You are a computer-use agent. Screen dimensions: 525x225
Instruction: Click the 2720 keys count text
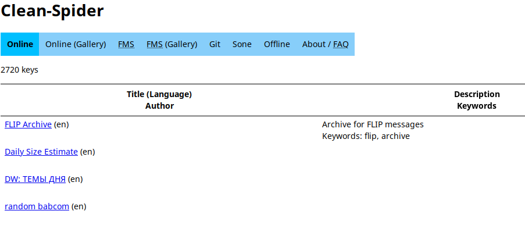(x=19, y=70)
